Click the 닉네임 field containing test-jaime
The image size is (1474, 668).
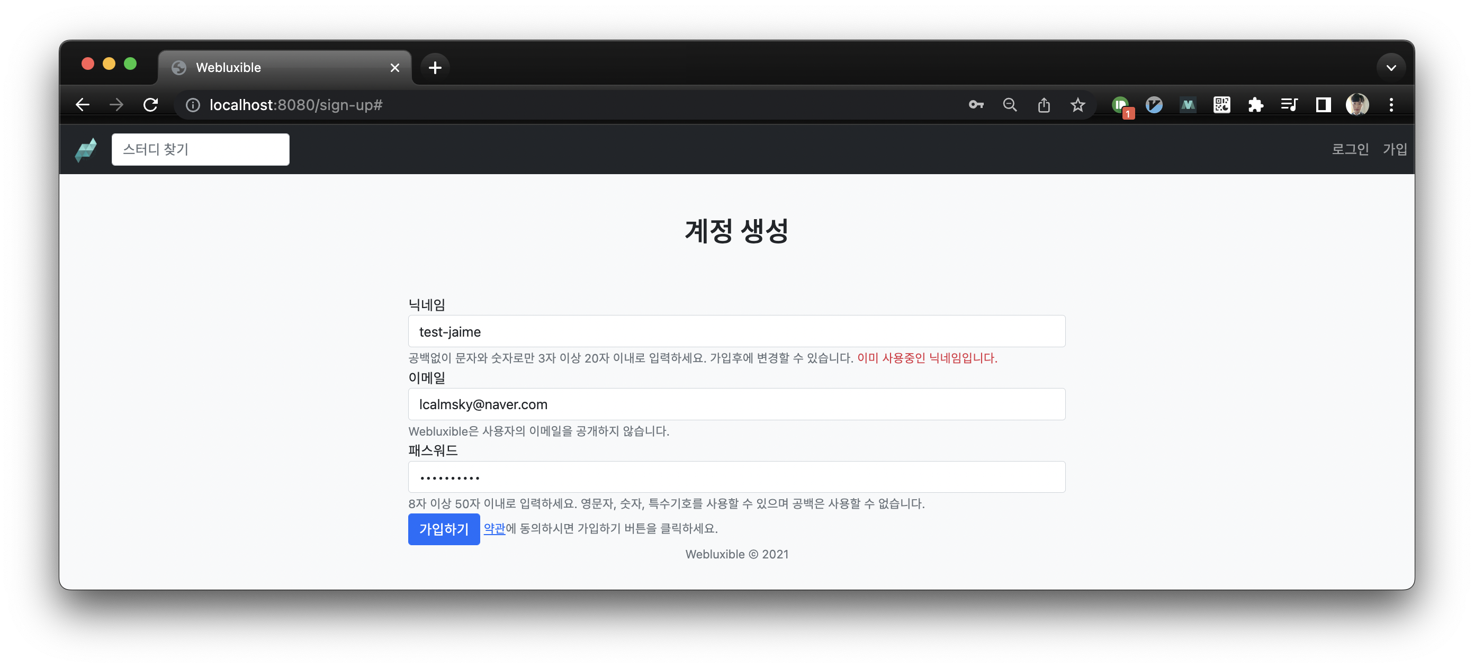pos(736,331)
